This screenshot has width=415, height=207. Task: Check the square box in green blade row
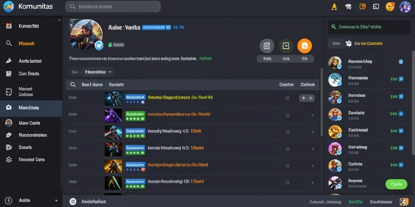tap(288, 183)
